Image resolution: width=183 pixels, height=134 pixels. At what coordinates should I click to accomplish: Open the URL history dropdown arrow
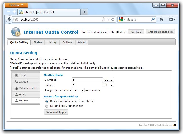(x=108, y=19)
